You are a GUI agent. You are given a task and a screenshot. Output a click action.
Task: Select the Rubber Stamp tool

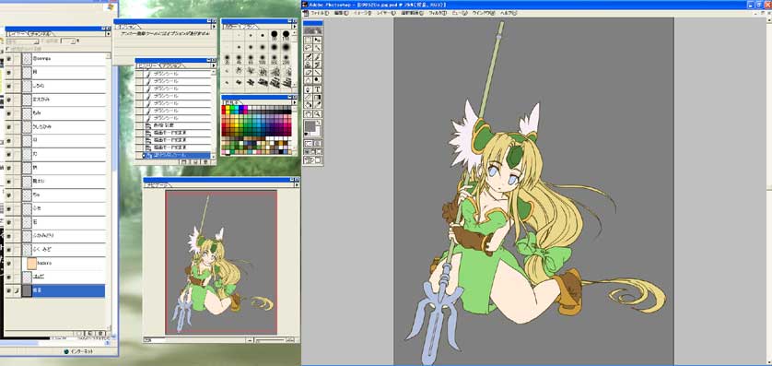(x=309, y=64)
